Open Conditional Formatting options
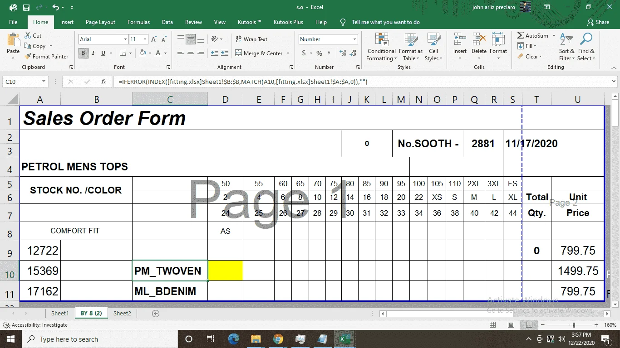Screen dimensions: 620x348 382,47
